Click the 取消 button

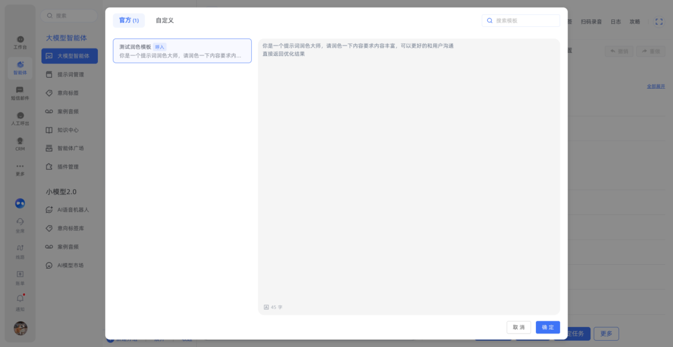[x=518, y=327]
